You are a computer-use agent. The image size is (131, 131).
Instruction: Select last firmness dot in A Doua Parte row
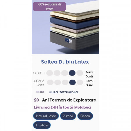[x=80, y=82]
